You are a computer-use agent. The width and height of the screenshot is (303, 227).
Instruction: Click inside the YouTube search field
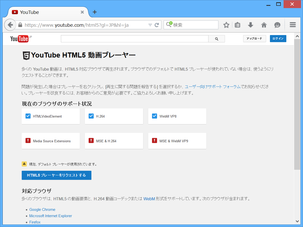coord(134,39)
